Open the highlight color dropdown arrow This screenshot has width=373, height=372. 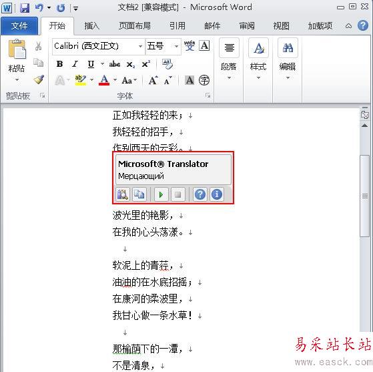point(91,80)
